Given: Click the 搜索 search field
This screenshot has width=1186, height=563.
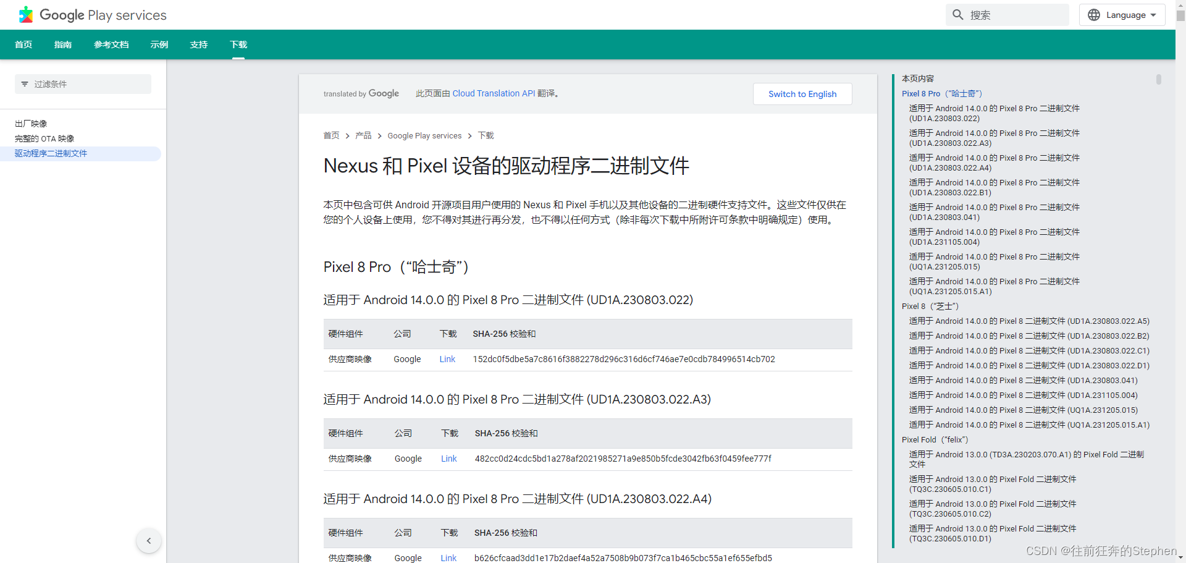Looking at the screenshot, I should [1007, 15].
